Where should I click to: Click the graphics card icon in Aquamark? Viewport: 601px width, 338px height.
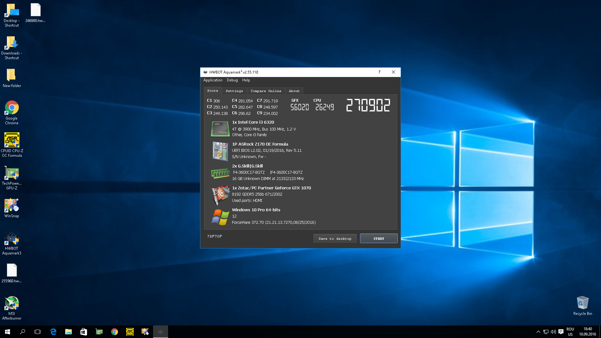[x=220, y=195]
